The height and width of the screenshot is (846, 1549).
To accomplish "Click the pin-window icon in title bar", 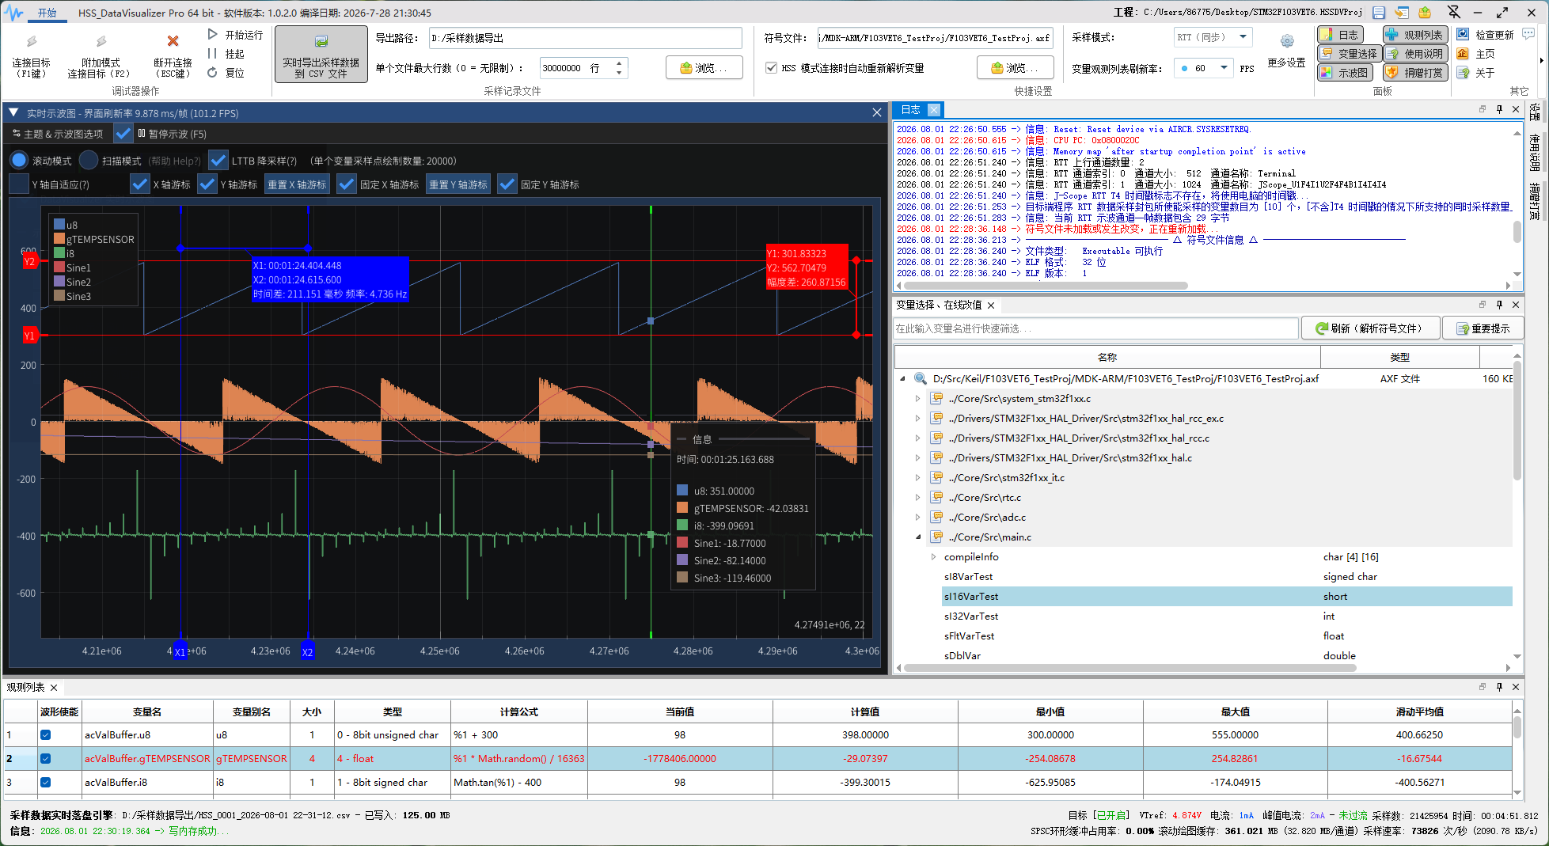I will pyautogui.click(x=1453, y=12).
